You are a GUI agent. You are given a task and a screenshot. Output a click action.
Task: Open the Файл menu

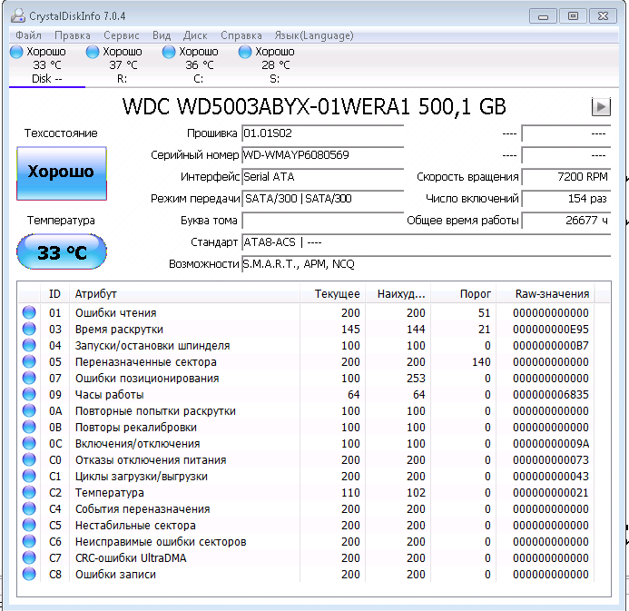coord(28,35)
